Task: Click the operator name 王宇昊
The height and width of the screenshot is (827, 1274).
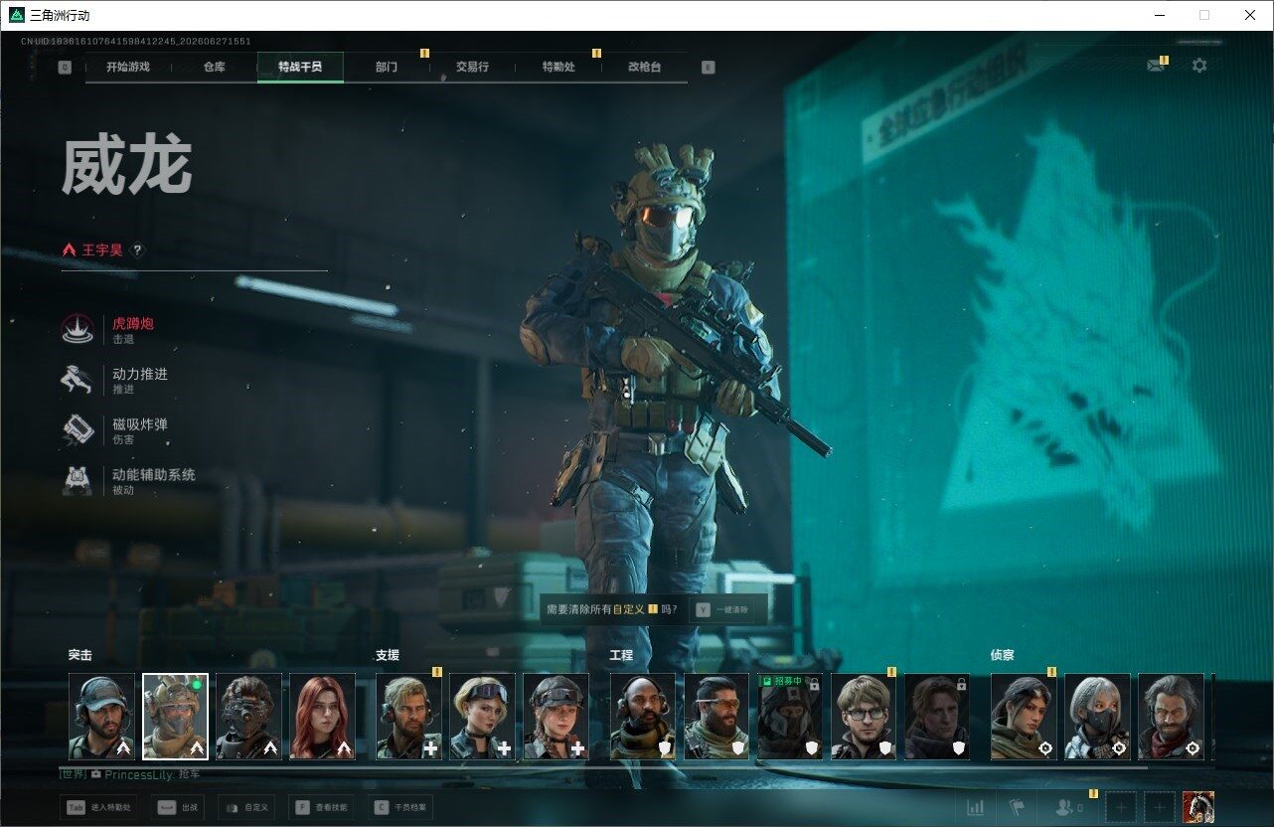Action: [102, 250]
